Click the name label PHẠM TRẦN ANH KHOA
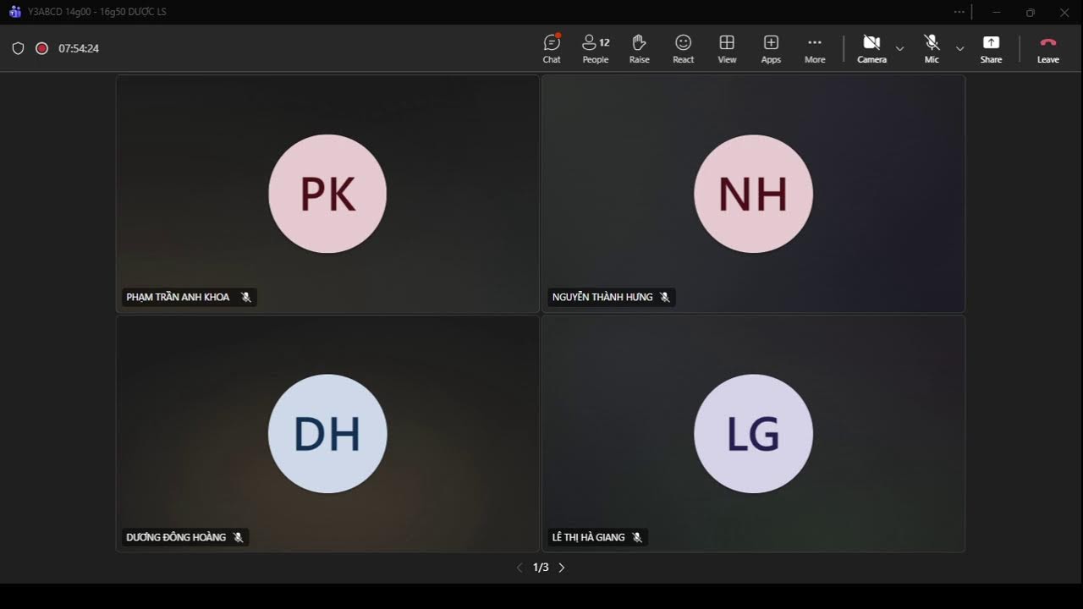 178,297
